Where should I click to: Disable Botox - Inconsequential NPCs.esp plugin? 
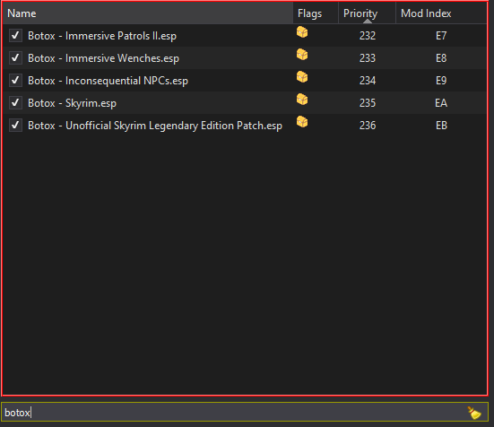click(15, 81)
